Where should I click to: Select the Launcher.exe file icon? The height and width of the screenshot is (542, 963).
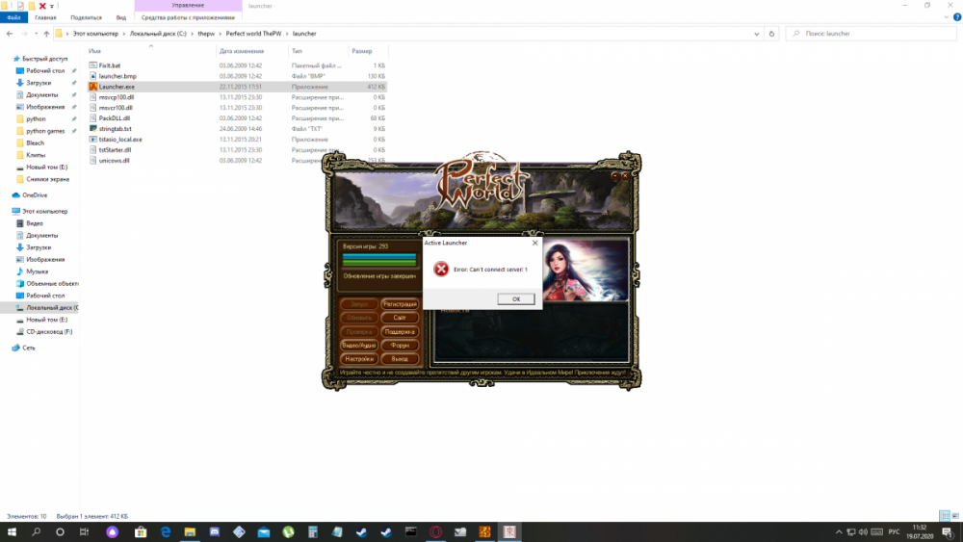[93, 86]
